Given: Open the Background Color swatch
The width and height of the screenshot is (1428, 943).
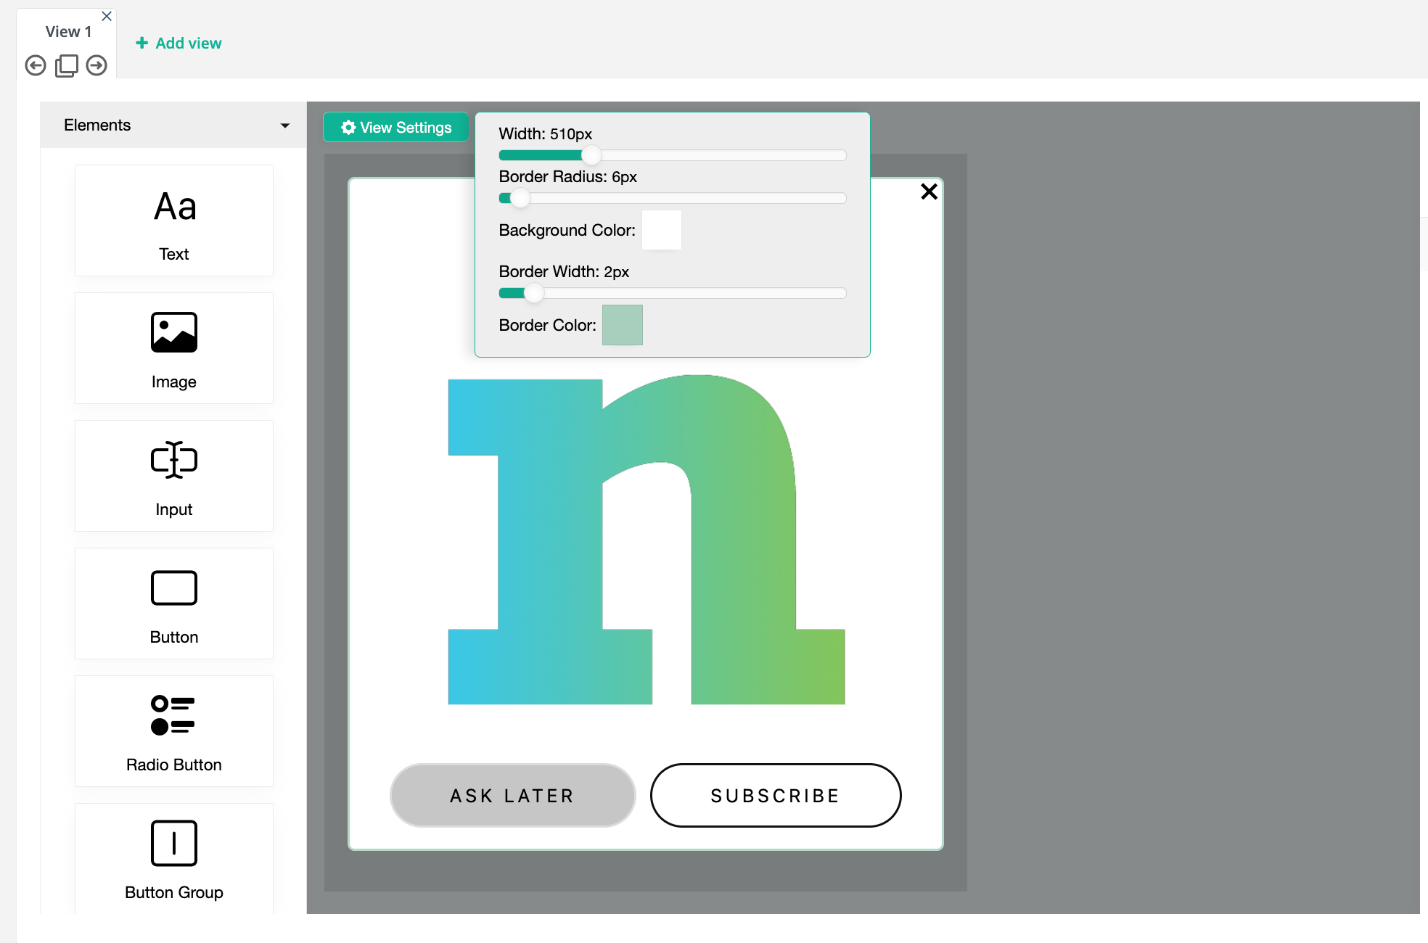Looking at the screenshot, I should click(x=662, y=230).
